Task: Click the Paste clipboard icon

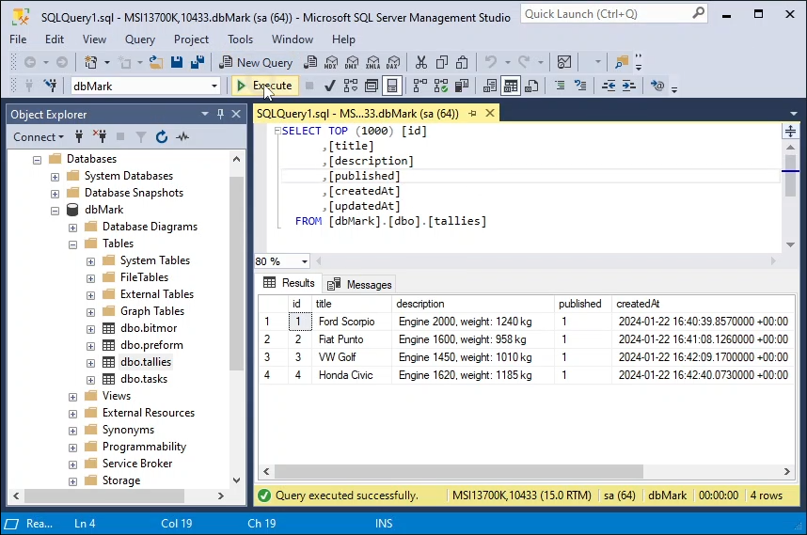Action: point(462,62)
